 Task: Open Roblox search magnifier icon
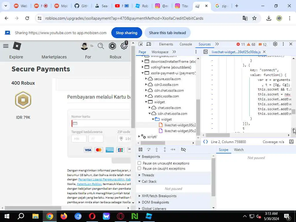[101, 46]
